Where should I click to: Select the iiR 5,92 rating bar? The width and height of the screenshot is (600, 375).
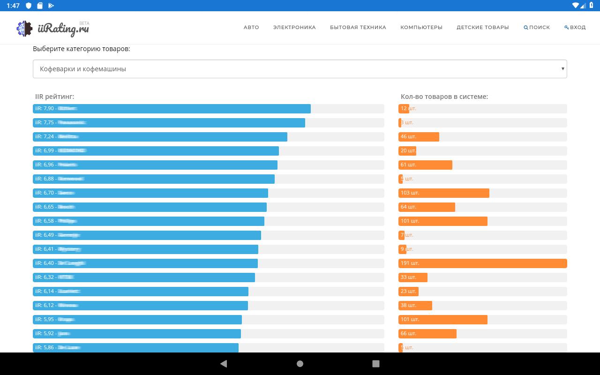[x=137, y=334]
